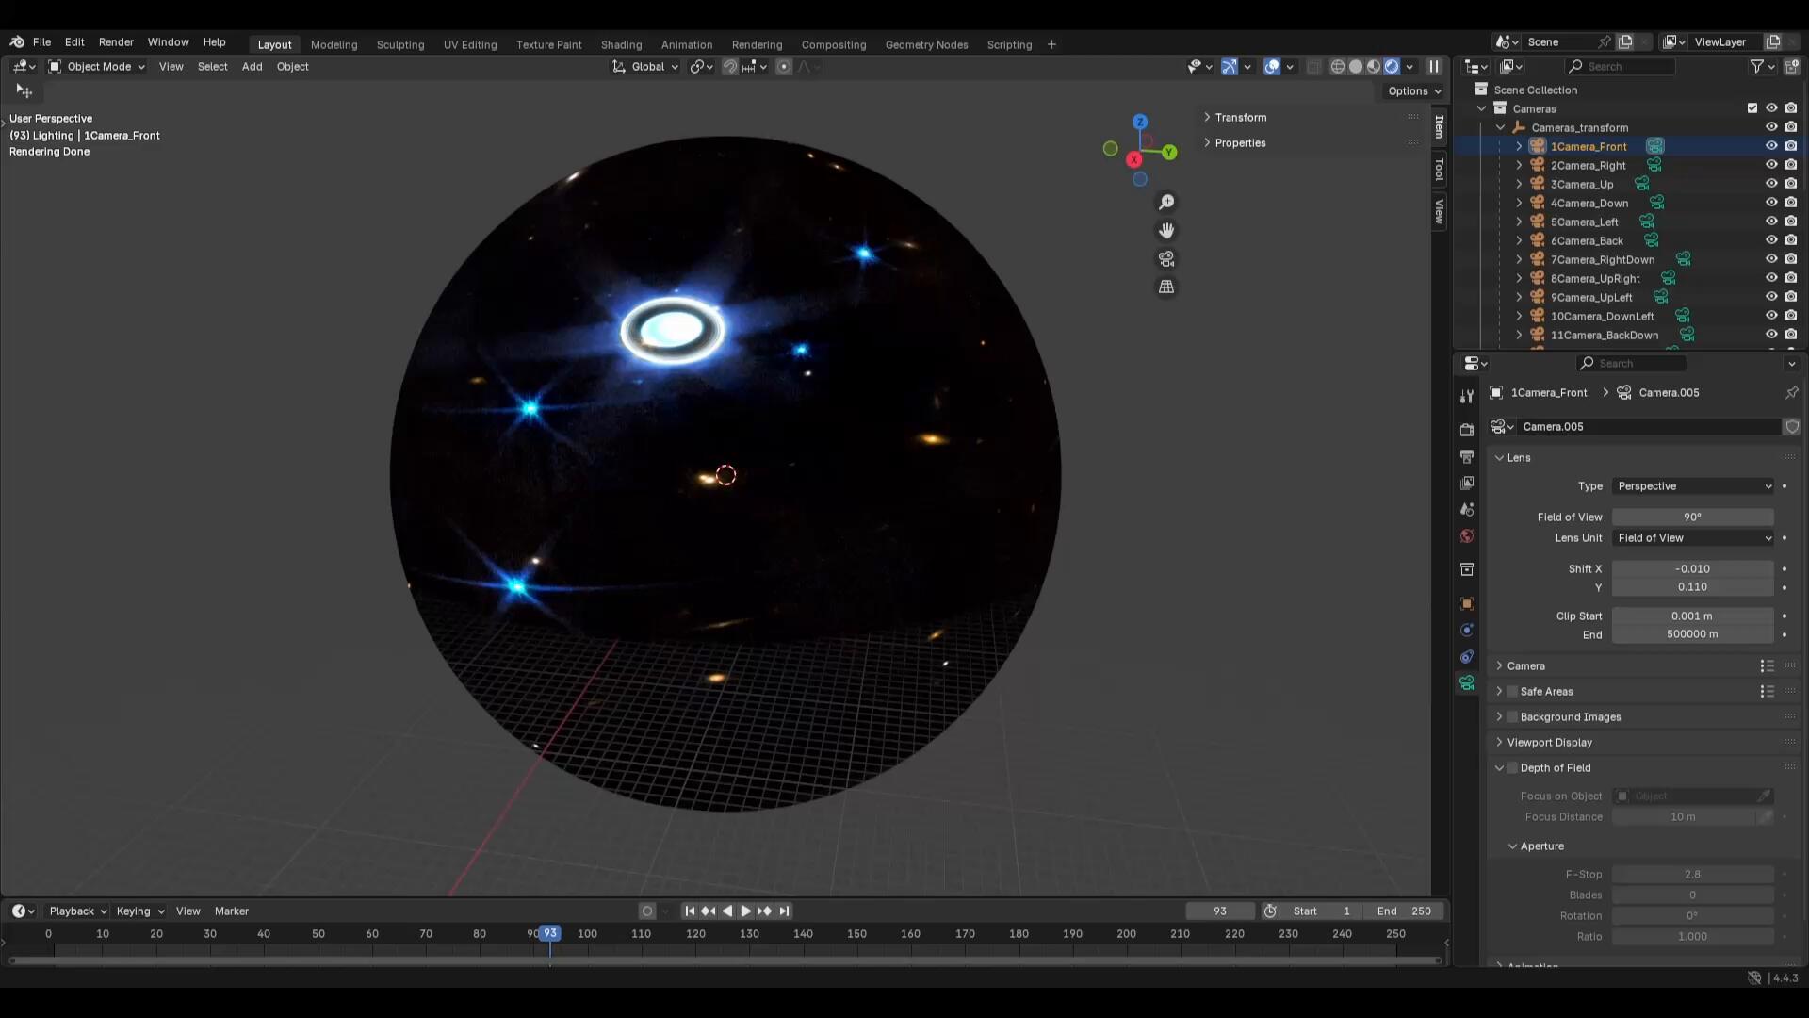Open the Render menu
1809x1018 pixels.
(116, 41)
